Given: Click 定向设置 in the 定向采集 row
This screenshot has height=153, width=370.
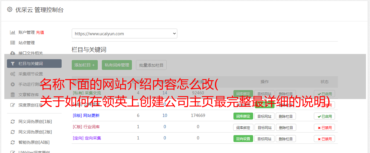Looking at the screenshot, I should tap(243, 139).
